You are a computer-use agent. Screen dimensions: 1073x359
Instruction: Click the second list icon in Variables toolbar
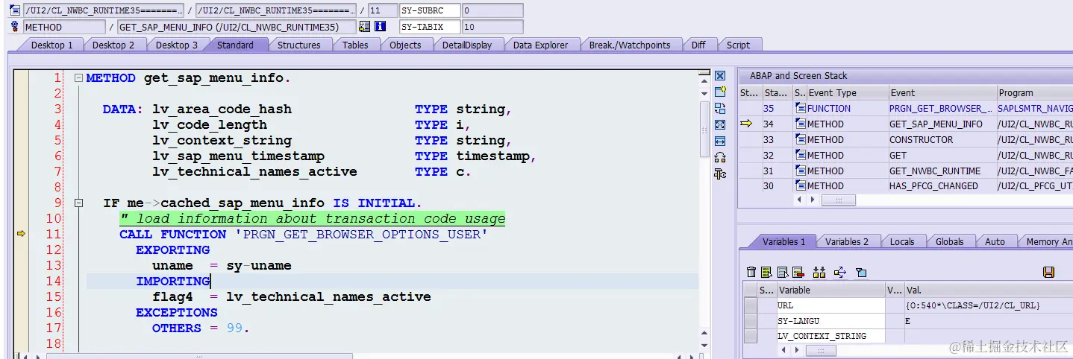click(x=783, y=273)
